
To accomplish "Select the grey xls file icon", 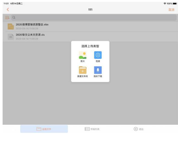I will click(11, 37).
